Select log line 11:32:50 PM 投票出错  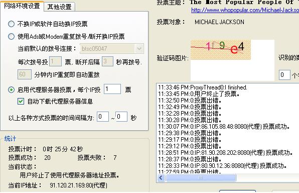[x=190, y=101]
